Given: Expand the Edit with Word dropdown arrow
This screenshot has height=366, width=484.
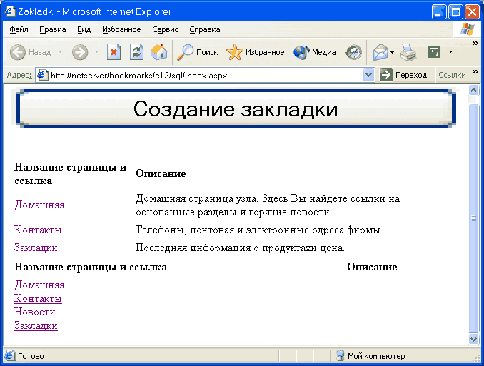Looking at the screenshot, I should [450, 52].
